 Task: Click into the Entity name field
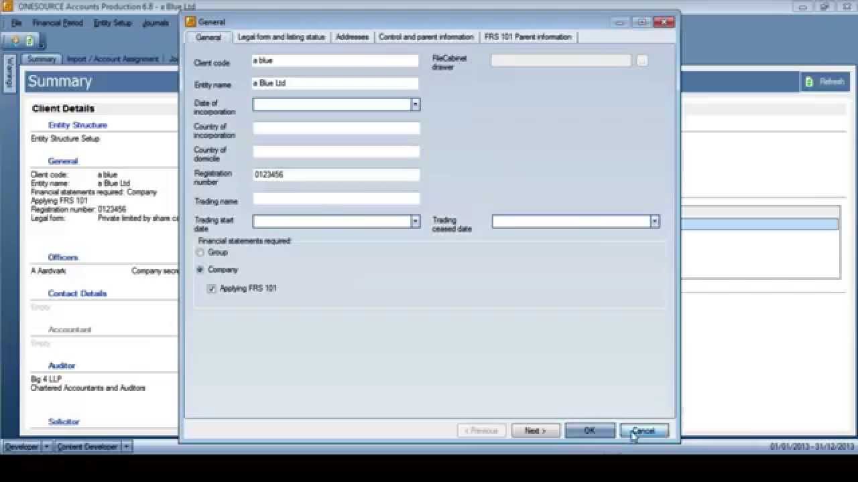pos(336,84)
